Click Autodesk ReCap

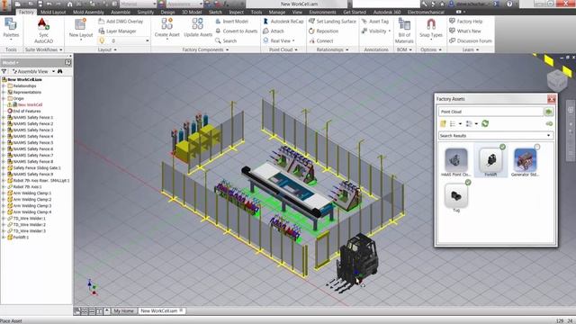click(283, 22)
